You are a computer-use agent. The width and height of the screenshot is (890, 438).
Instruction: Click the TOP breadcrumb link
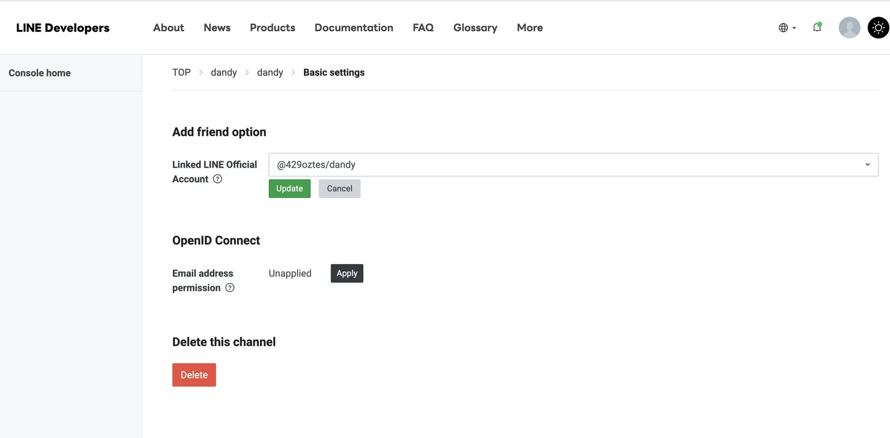[181, 72]
